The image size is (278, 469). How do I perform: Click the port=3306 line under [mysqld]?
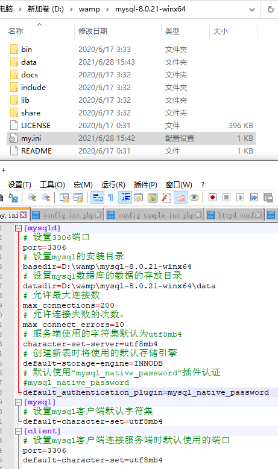tap(45, 248)
